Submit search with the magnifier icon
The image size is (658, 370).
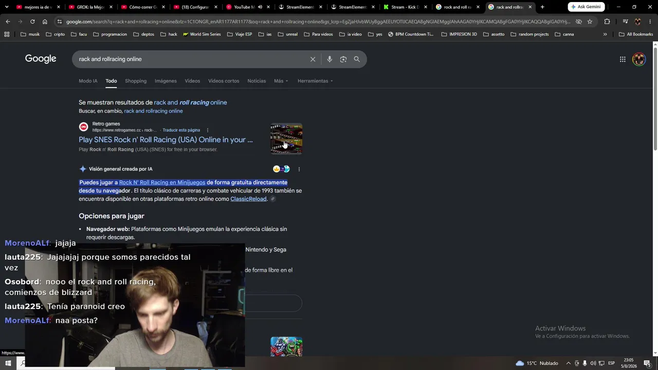click(x=357, y=59)
